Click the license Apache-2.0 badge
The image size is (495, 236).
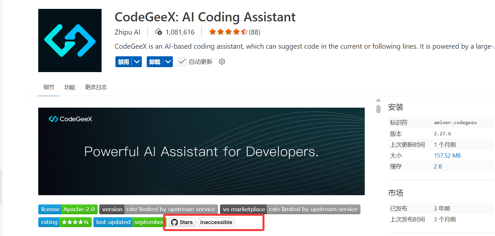coord(68,209)
